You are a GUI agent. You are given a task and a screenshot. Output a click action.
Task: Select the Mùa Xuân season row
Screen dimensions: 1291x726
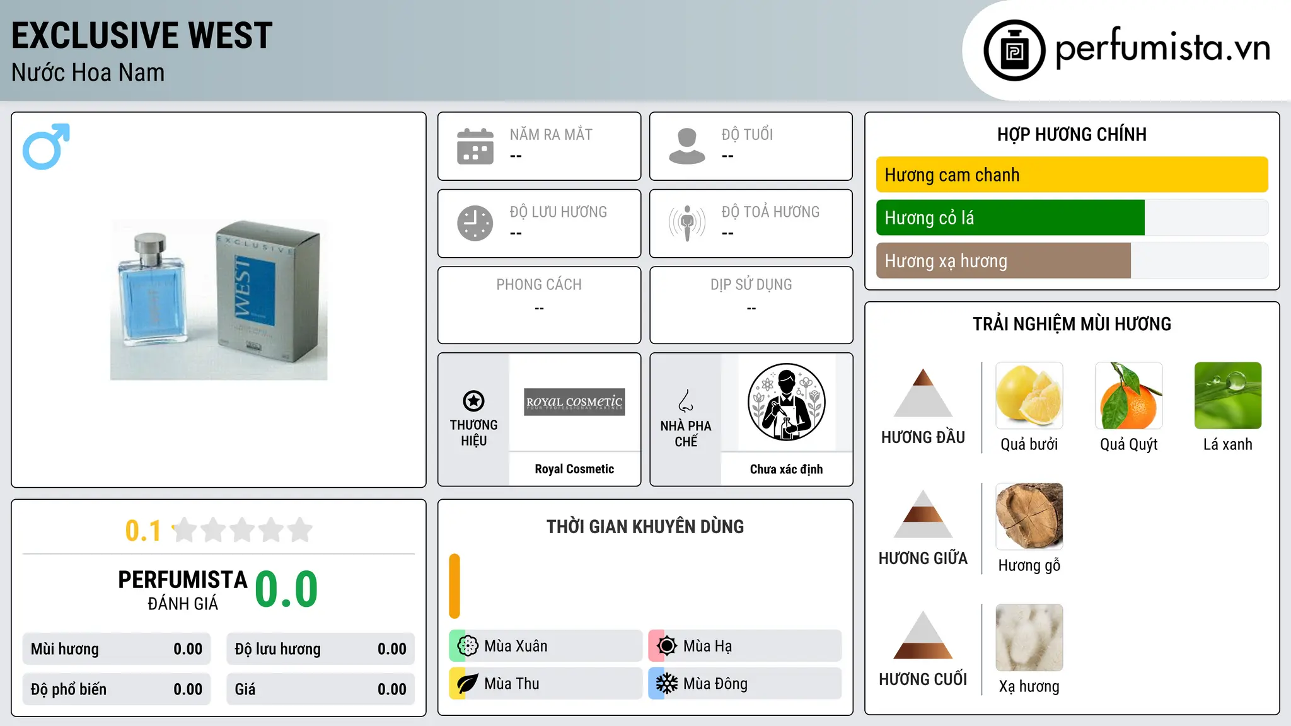click(546, 646)
